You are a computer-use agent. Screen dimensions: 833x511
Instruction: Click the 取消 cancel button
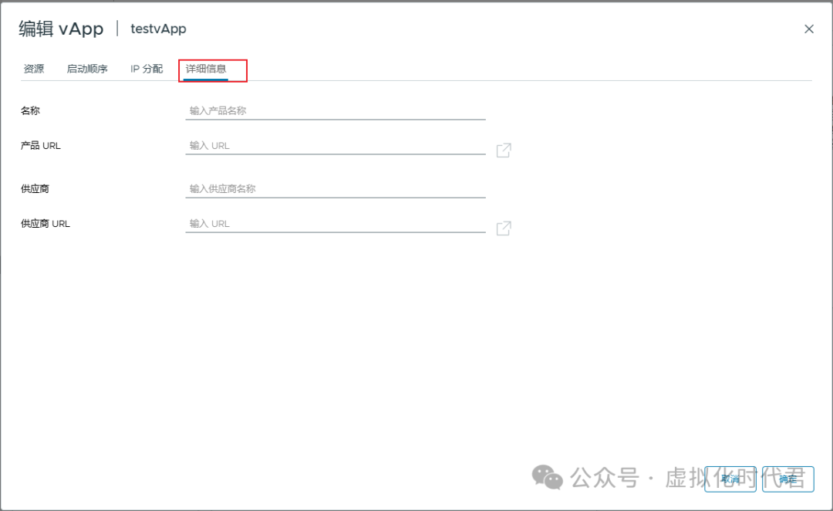click(730, 479)
